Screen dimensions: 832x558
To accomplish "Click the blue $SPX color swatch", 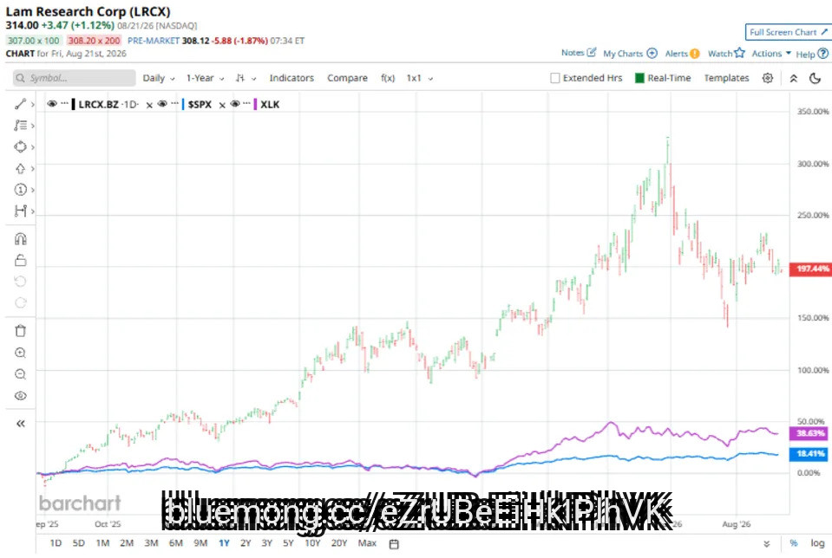I will click(183, 104).
